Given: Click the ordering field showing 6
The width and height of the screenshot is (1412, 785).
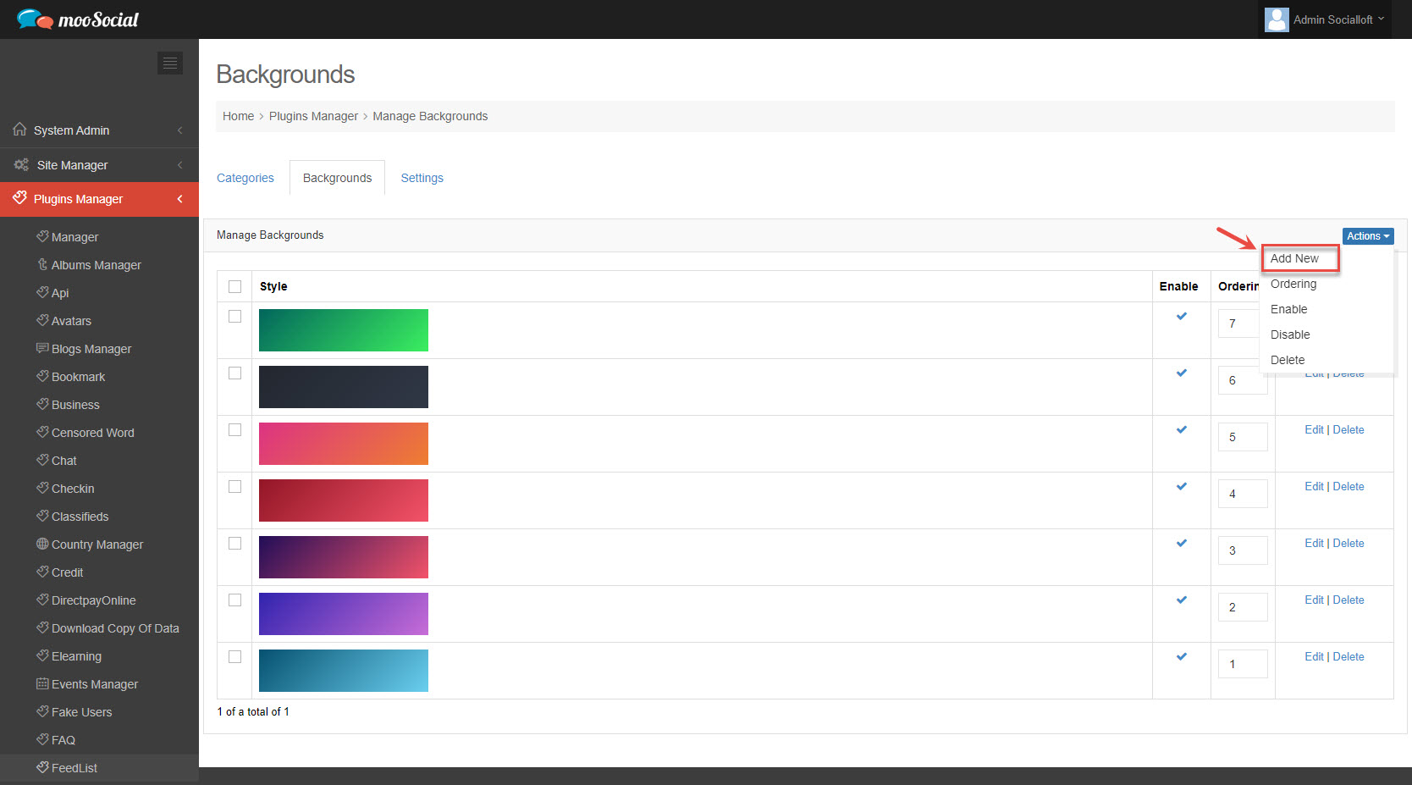Looking at the screenshot, I should tap(1243, 380).
